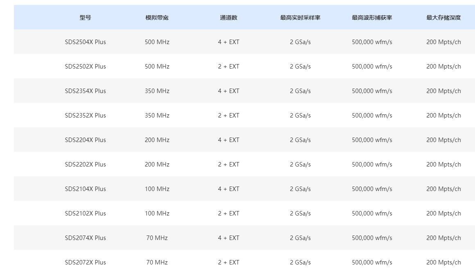Select the 通道数 column header
The height and width of the screenshot is (280, 475).
[228, 18]
